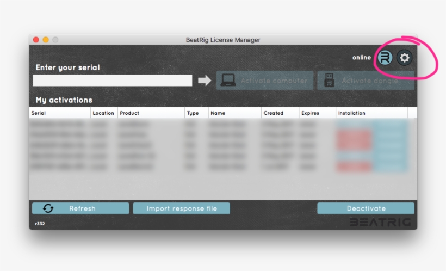Screen dimensions: 446x271
Task: Click the serial number input field
Action: click(x=113, y=81)
